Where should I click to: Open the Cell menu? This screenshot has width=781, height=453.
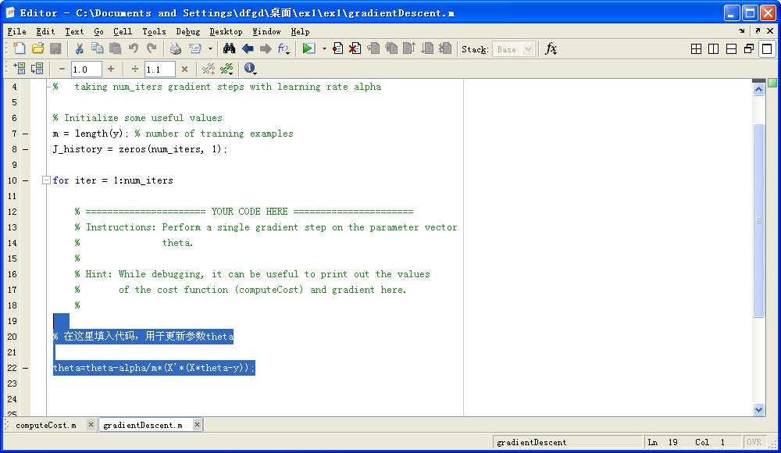[123, 31]
